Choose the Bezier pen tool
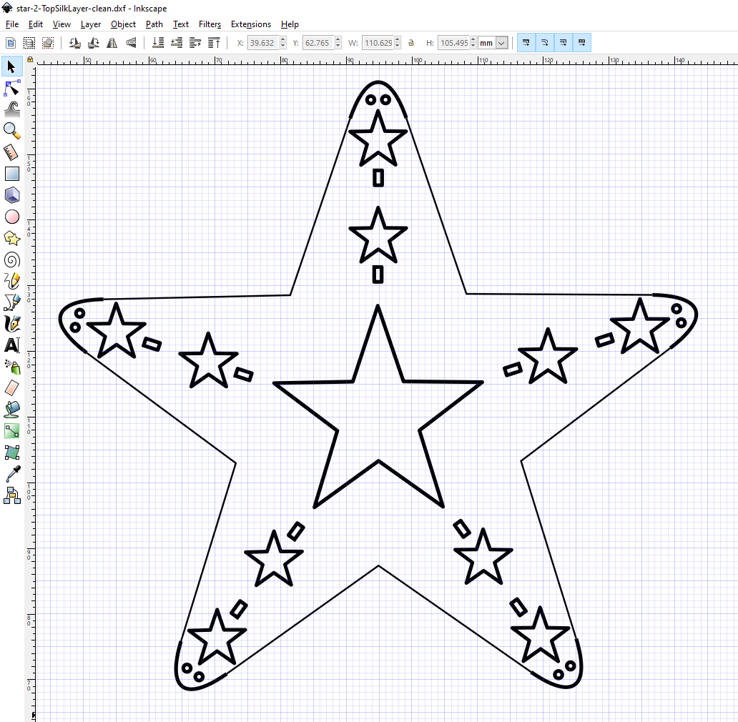Screen dimensions: 738x722 coord(11,302)
